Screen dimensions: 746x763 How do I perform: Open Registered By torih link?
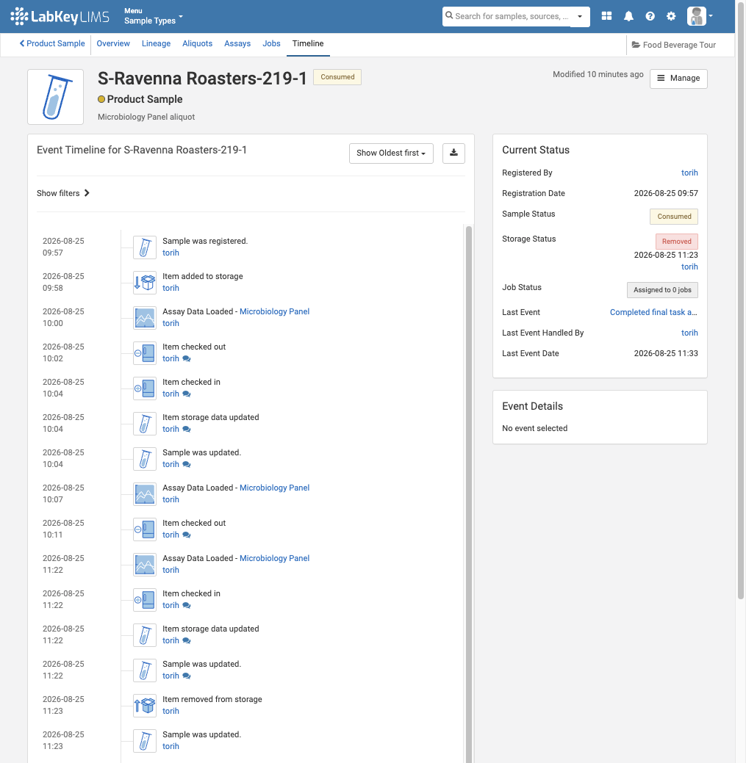[x=689, y=173]
